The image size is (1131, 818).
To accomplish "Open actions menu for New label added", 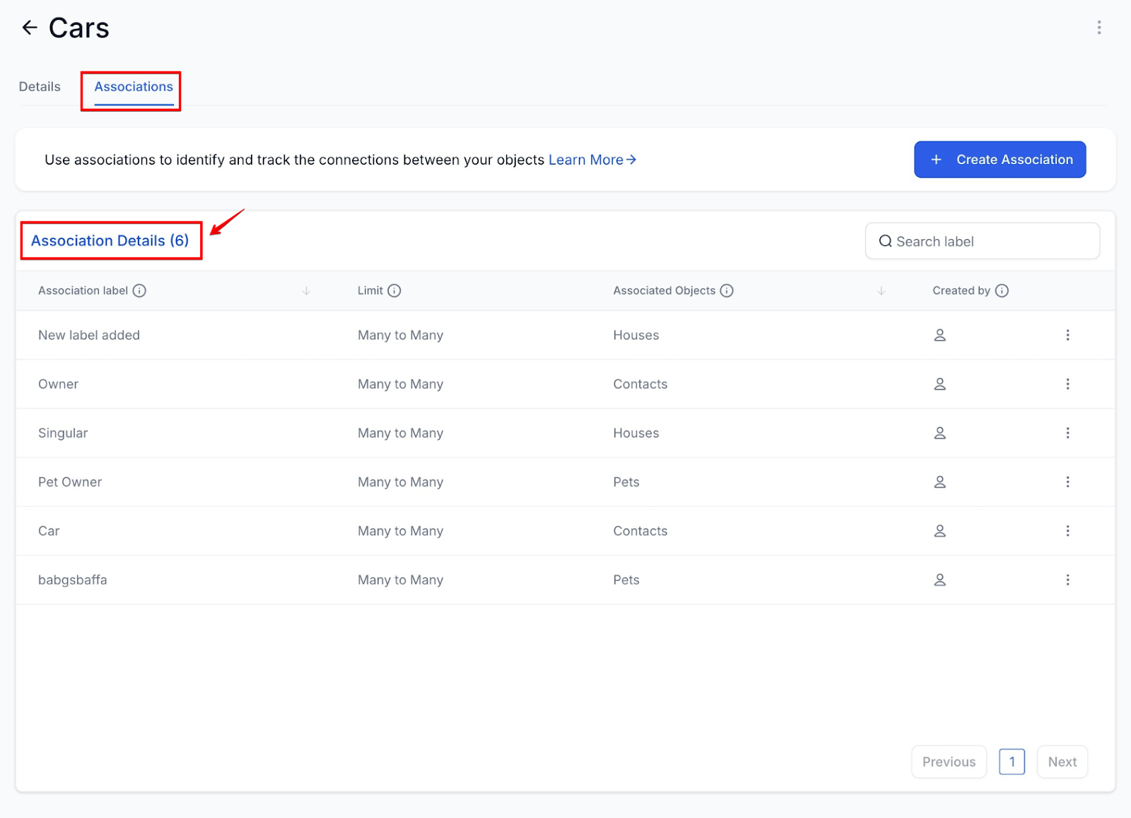I will (x=1067, y=335).
